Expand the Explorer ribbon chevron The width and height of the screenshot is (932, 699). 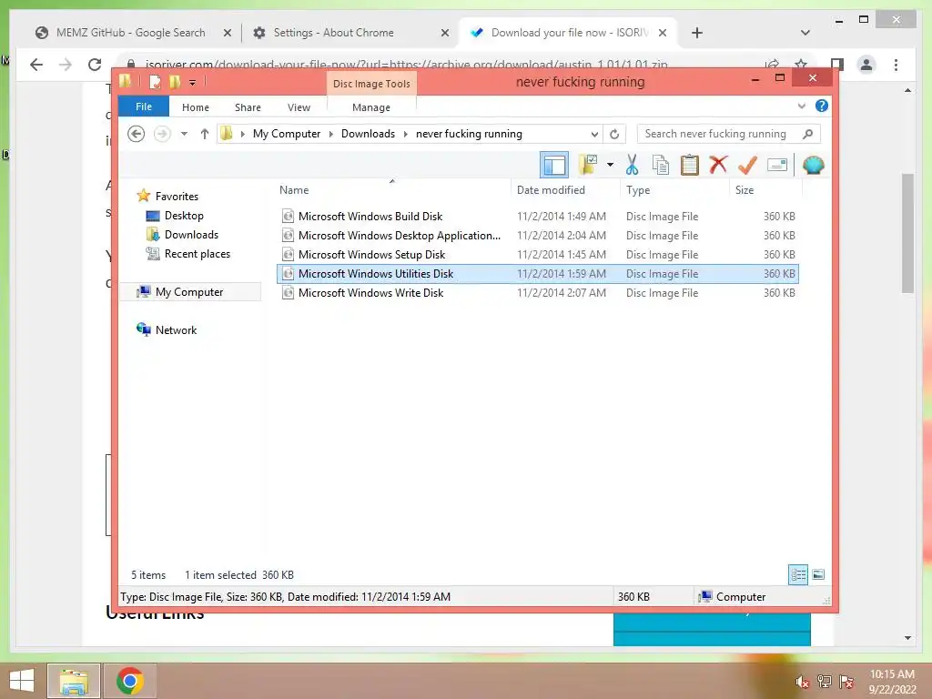(x=801, y=106)
